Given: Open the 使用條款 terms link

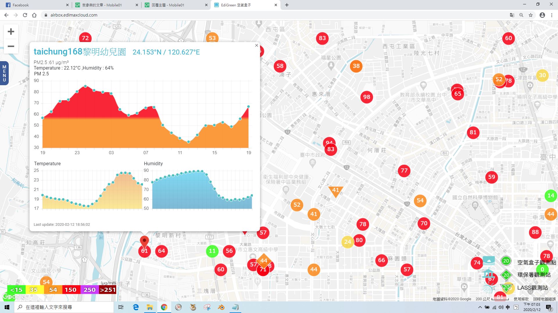Looking at the screenshot, I should (x=521, y=299).
